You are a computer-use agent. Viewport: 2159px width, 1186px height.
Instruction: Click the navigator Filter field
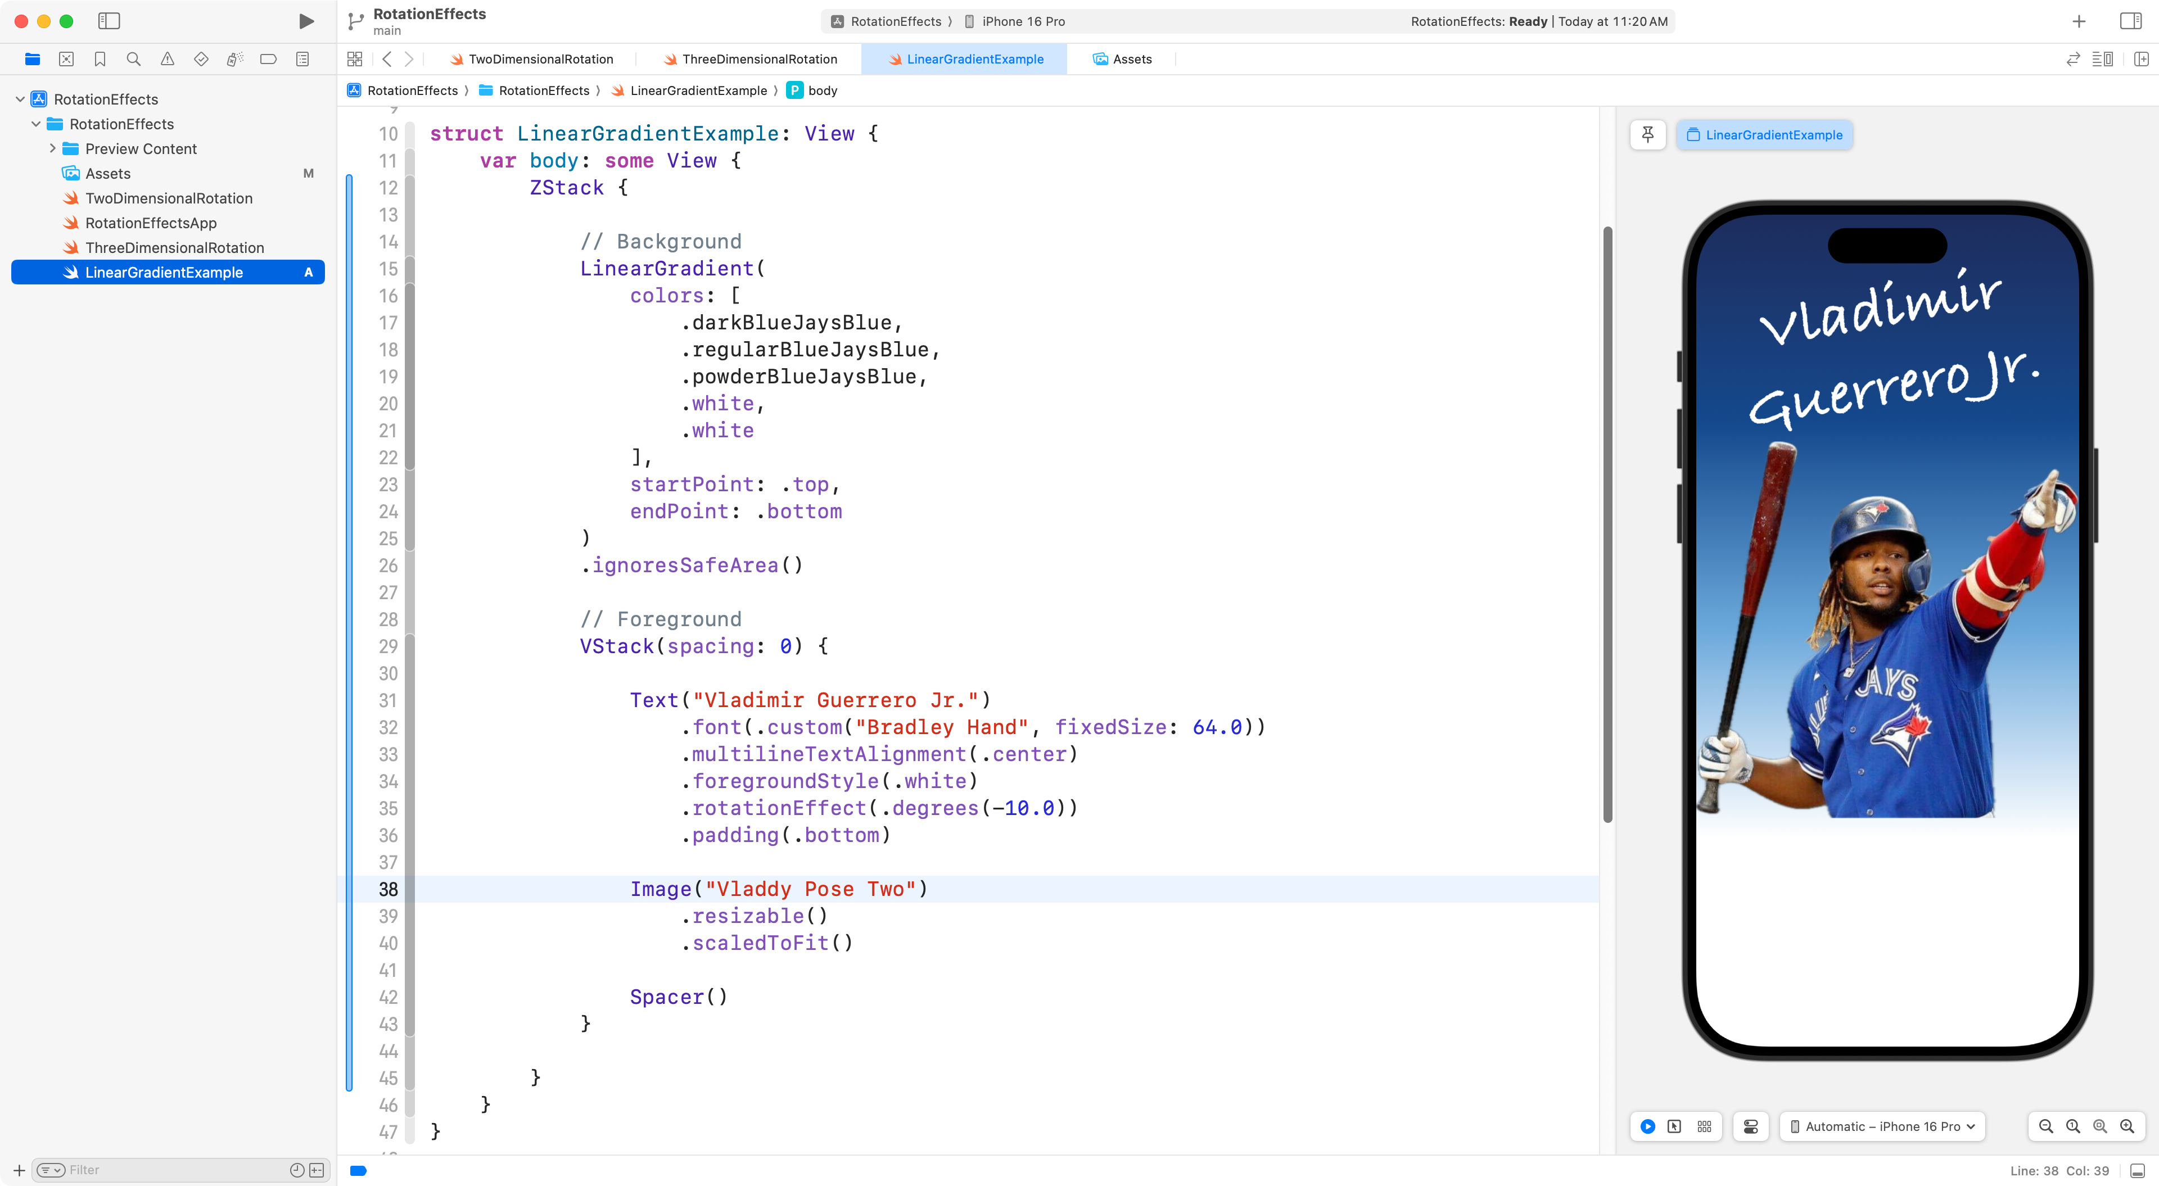tap(168, 1170)
